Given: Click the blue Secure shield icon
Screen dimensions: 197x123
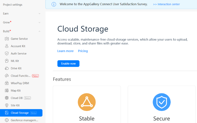Looking at the screenshot, I should coord(162,102).
